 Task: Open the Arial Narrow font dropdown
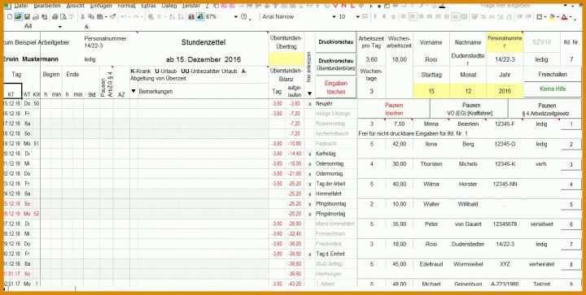pyautogui.click(x=334, y=17)
